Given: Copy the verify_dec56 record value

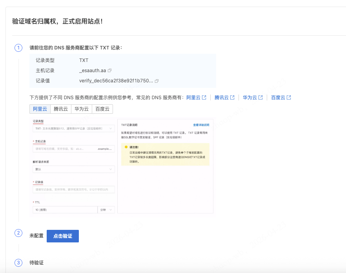Looking at the screenshot, I should coord(157,81).
